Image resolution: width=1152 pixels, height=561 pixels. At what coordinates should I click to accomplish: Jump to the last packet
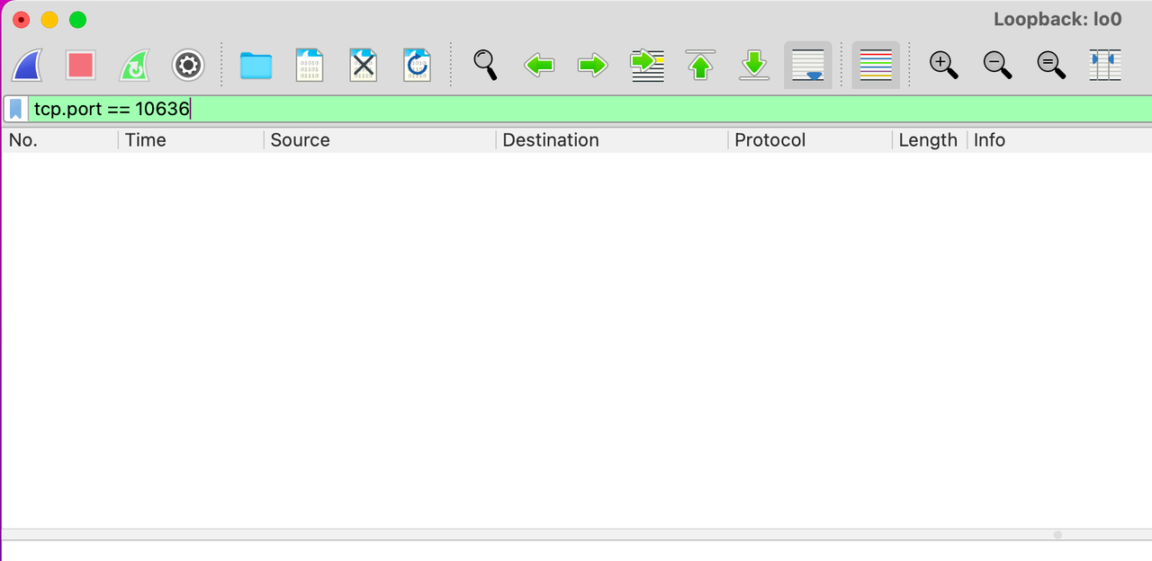[x=753, y=65]
